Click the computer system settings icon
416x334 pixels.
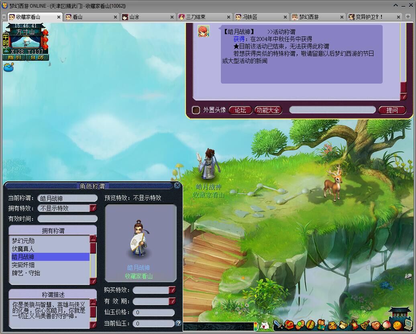[x=408, y=324]
